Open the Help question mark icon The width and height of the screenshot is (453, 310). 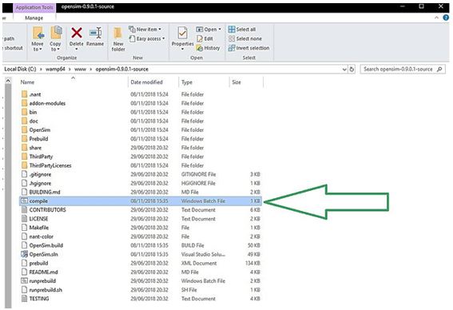pos(446,18)
